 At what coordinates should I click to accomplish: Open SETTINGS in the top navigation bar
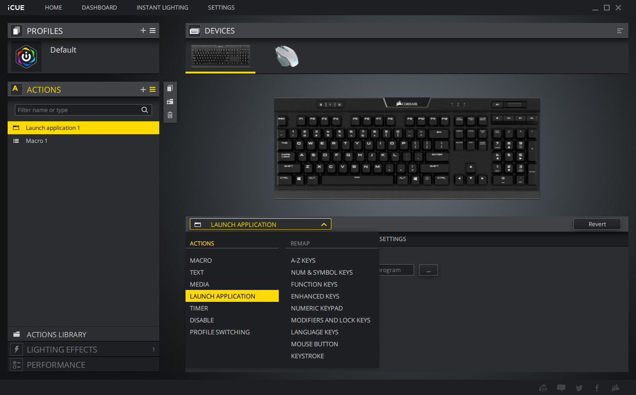point(221,8)
